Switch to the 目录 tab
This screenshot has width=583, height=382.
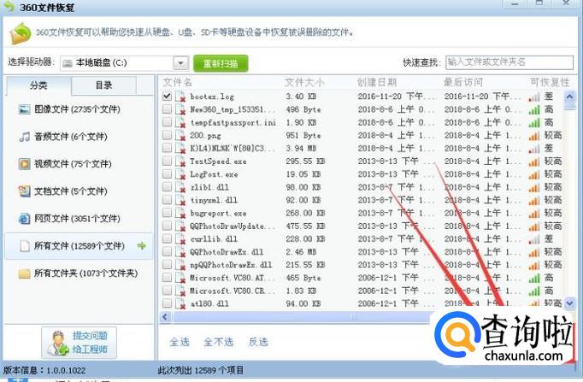(x=103, y=85)
